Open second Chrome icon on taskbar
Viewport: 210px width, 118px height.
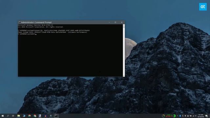pos(35,116)
